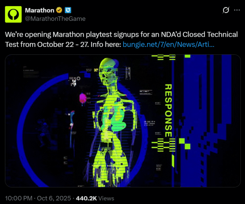The height and width of the screenshot is (204, 245).
Task: Click the Marathon display name
Action: point(40,10)
